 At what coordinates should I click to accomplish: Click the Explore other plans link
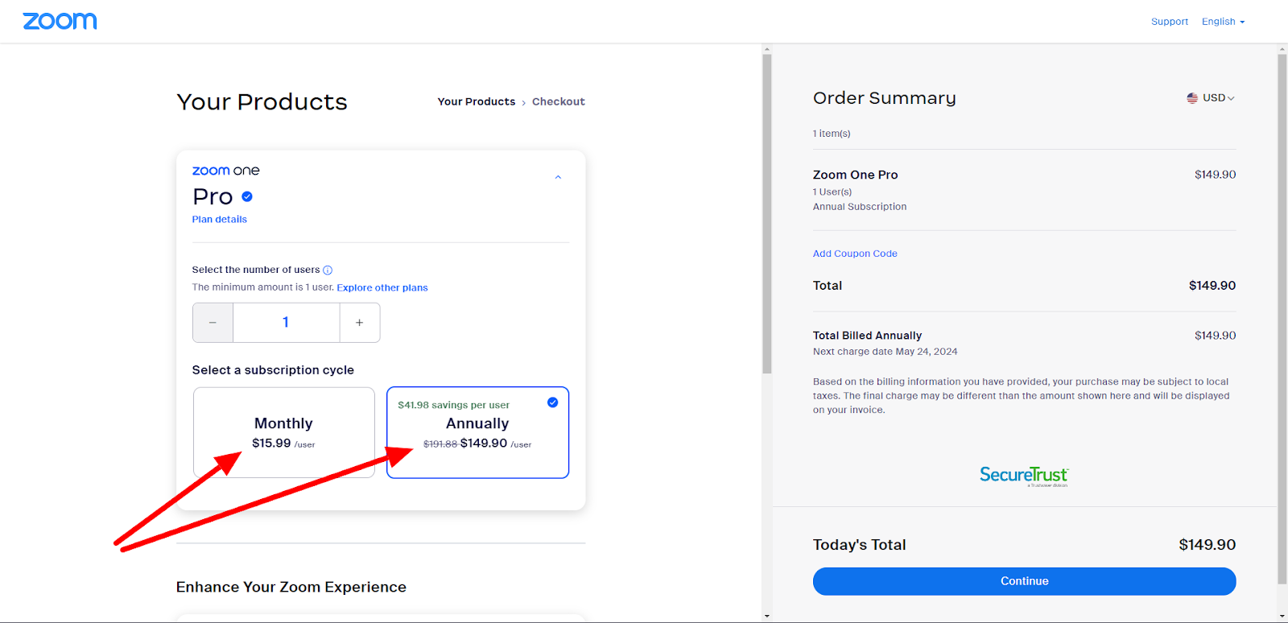(382, 288)
